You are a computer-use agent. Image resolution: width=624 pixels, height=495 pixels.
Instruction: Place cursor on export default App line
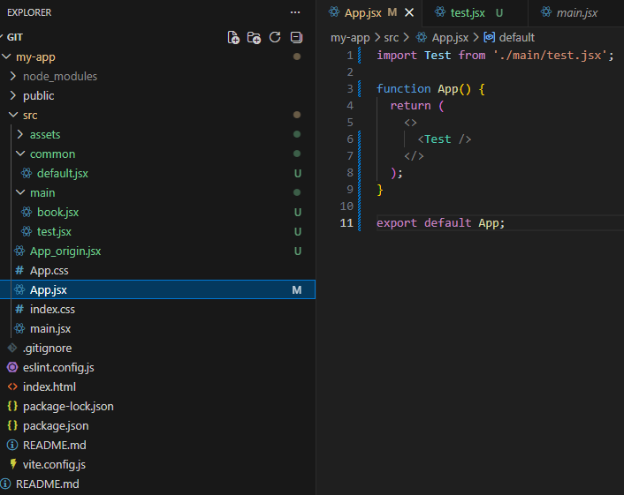tap(440, 223)
